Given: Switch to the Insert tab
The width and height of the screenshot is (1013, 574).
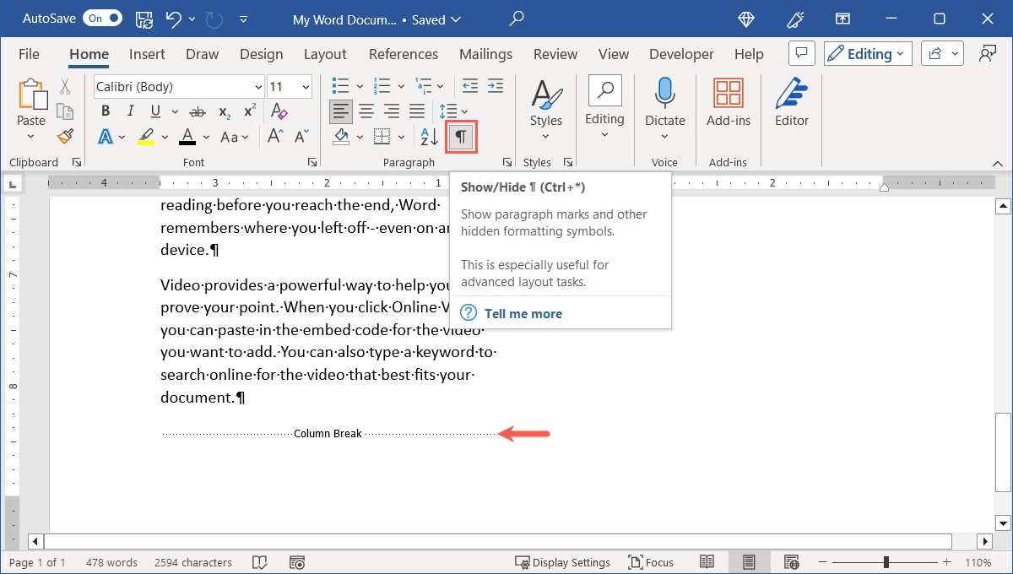Looking at the screenshot, I should [x=146, y=53].
